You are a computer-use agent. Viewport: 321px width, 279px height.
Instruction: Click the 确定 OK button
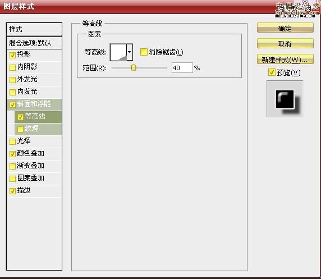coord(285,28)
